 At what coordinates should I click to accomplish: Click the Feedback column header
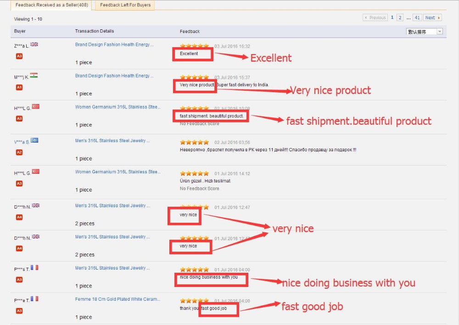190,32
